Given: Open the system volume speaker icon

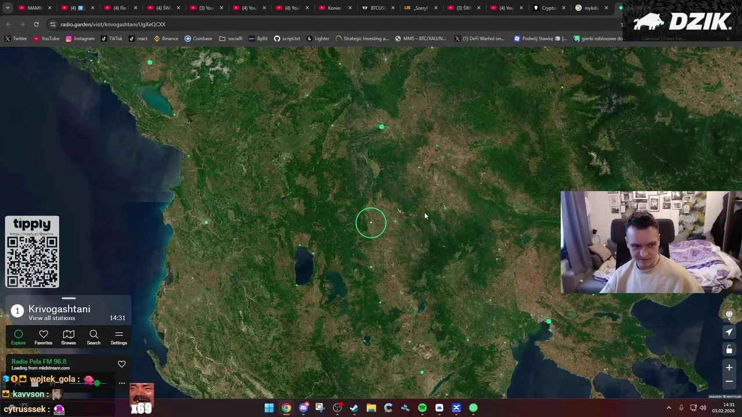Looking at the screenshot, I should [703, 408].
